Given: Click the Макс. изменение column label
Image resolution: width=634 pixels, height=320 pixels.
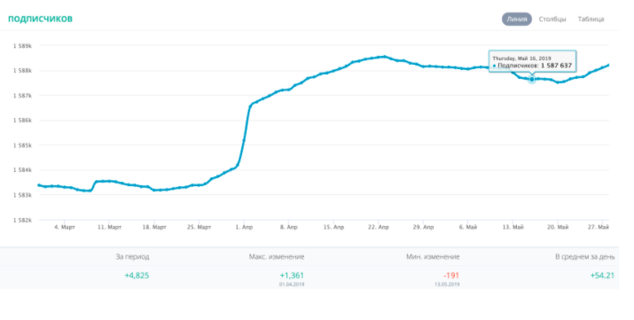Looking at the screenshot, I should pos(277,256).
